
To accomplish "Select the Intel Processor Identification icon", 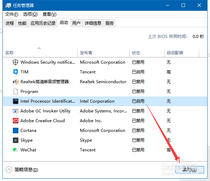I will pos(15,101).
